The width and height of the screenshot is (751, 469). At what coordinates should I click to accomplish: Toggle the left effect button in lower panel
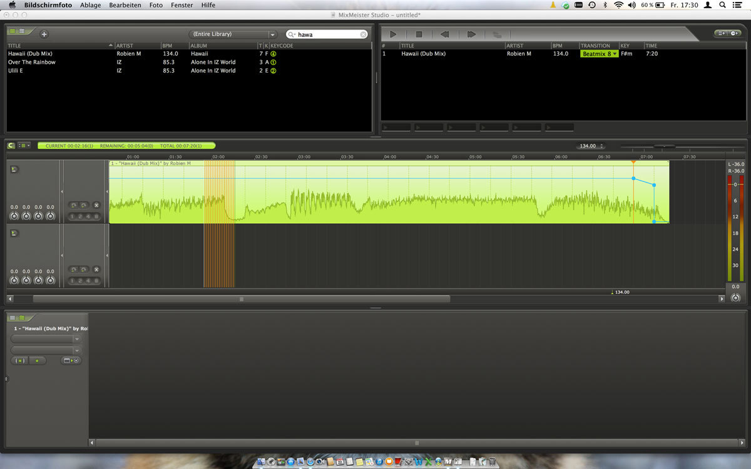coord(20,361)
